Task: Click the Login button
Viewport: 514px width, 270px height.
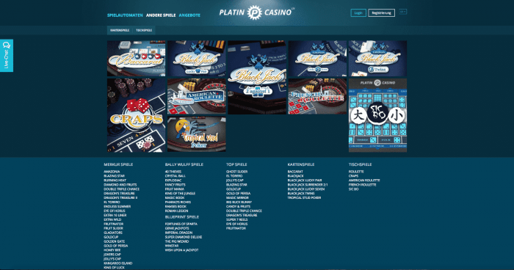Action: click(x=358, y=12)
